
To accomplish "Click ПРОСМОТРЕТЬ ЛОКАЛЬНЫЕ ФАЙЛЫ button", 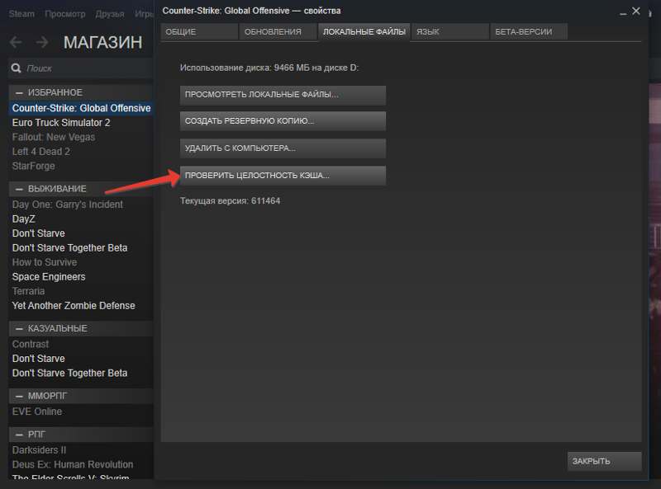I will tap(283, 95).
